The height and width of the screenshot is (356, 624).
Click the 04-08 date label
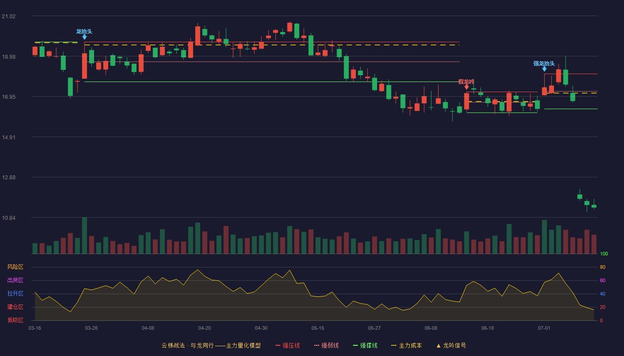point(148,328)
